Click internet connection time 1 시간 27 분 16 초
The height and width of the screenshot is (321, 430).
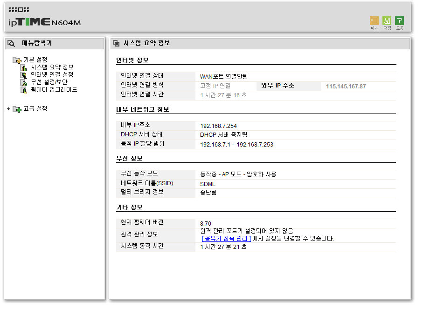point(223,95)
